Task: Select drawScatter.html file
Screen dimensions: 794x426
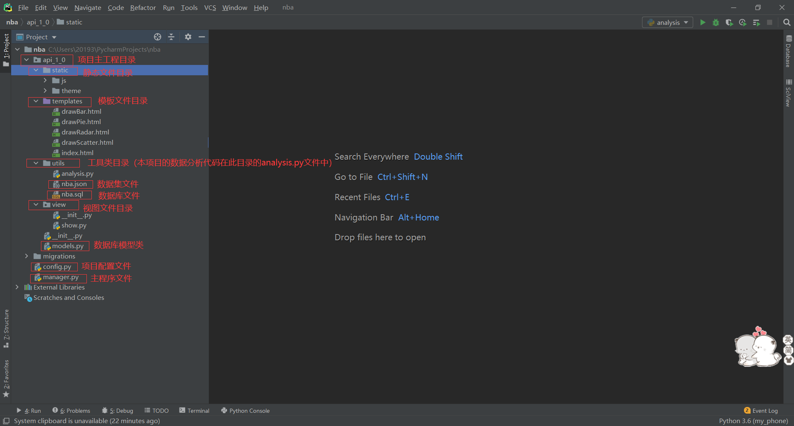Action: (83, 142)
